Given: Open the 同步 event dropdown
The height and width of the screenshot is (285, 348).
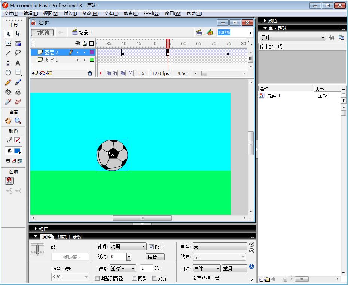Looking at the screenshot, I should click(207, 269).
